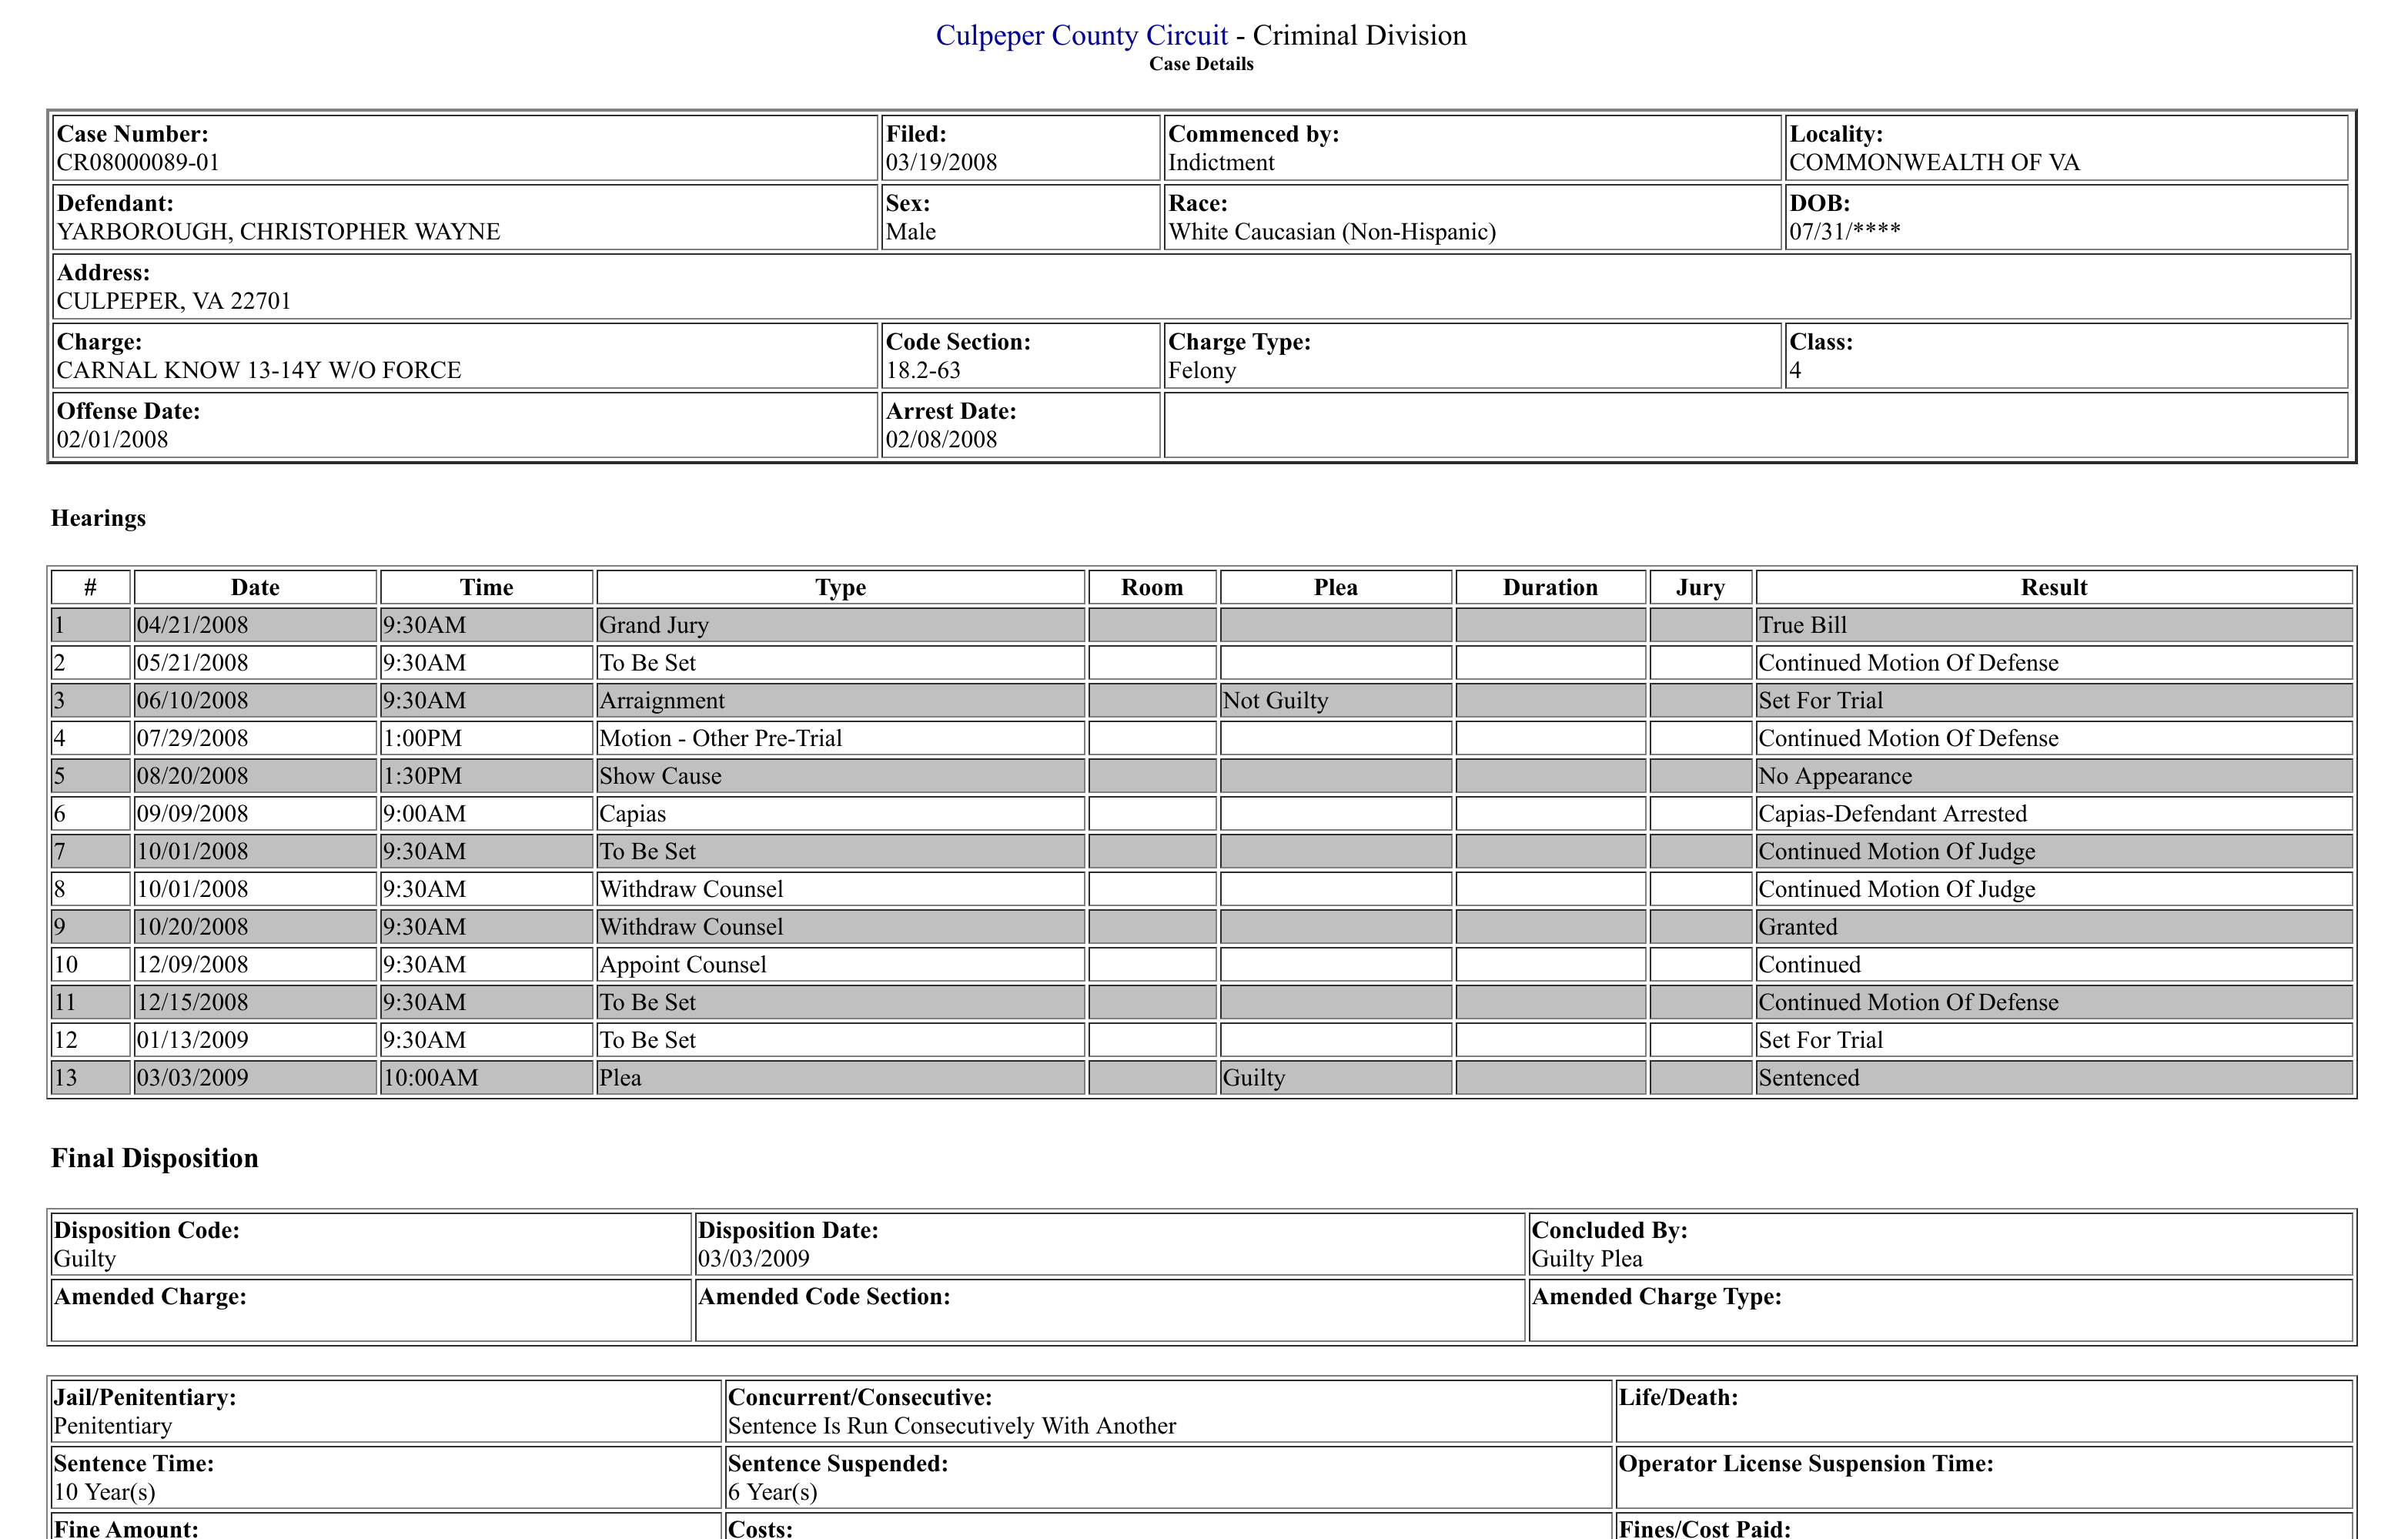Screen dimensions: 2408x1539
Task: Click locality COMMONWEALTH OF VA
Action: (x=1934, y=162)
